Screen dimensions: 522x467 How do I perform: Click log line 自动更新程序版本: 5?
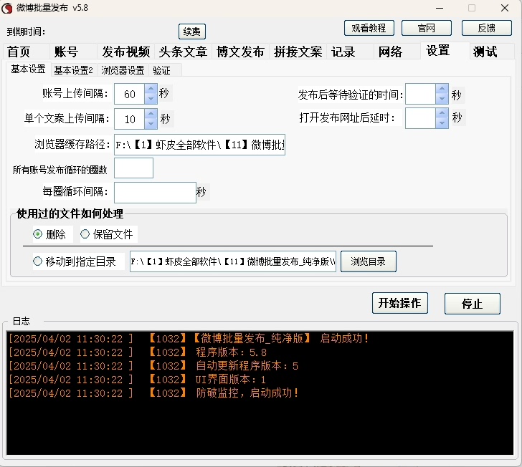pos(153,366)
